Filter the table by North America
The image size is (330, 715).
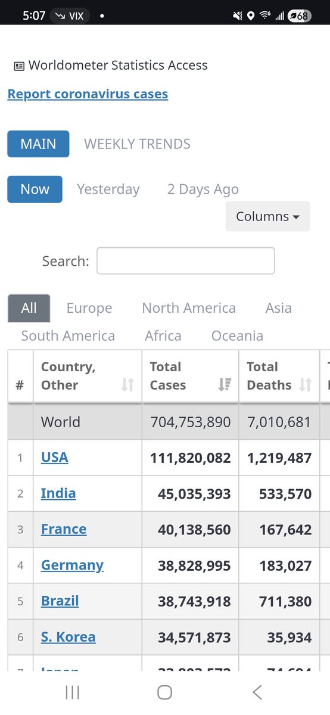[x=189, y=308]
